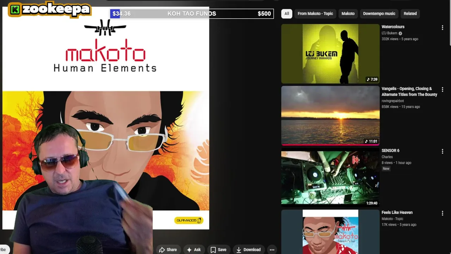Click the SENSOR 6 video title
451x254 pixels.
(x=390, y=151)
